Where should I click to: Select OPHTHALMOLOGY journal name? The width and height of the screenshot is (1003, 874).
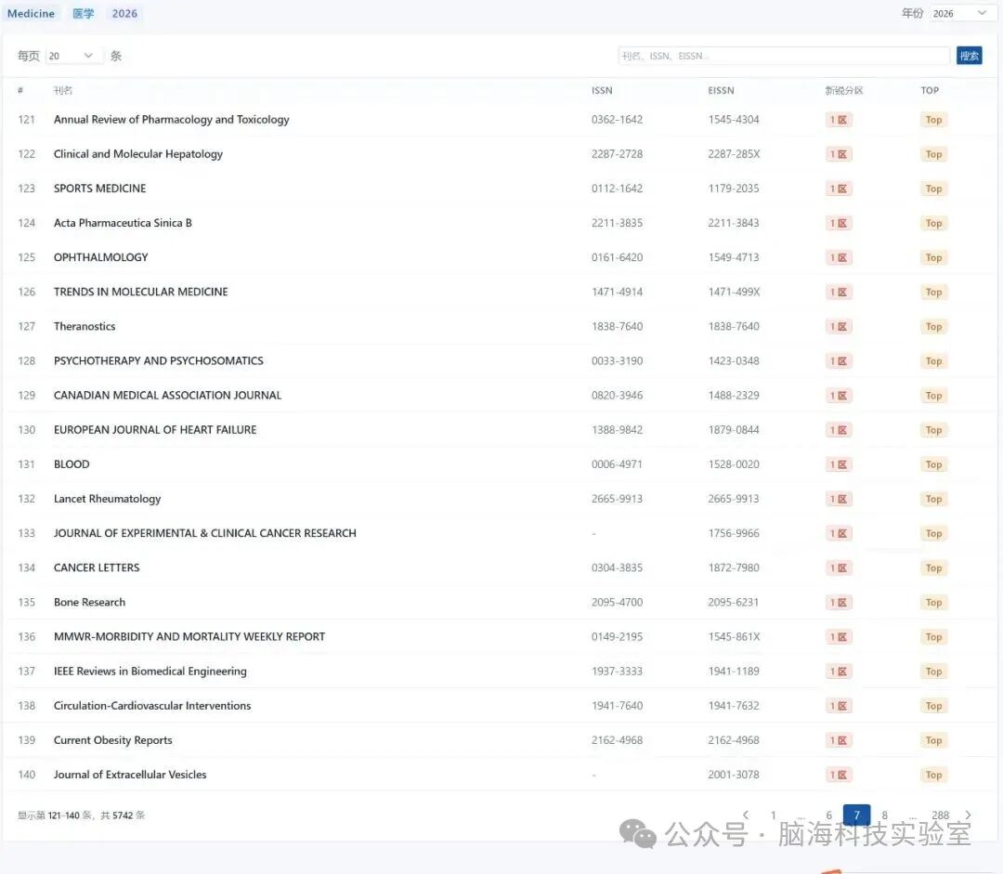point(101,257)
